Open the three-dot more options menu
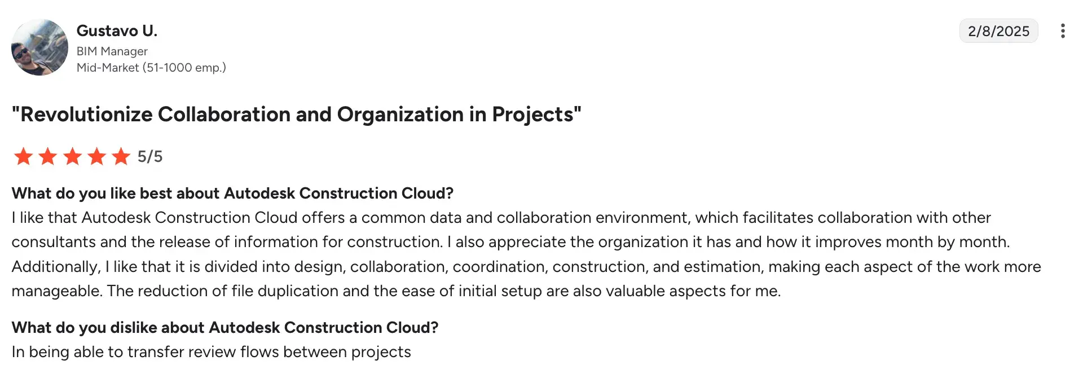Viewport: 1092px width, 378px height. pos(1063,31)
